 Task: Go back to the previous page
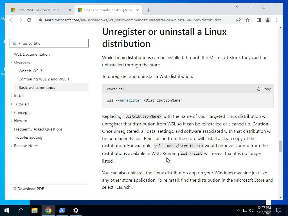click(x=11, y=20)
